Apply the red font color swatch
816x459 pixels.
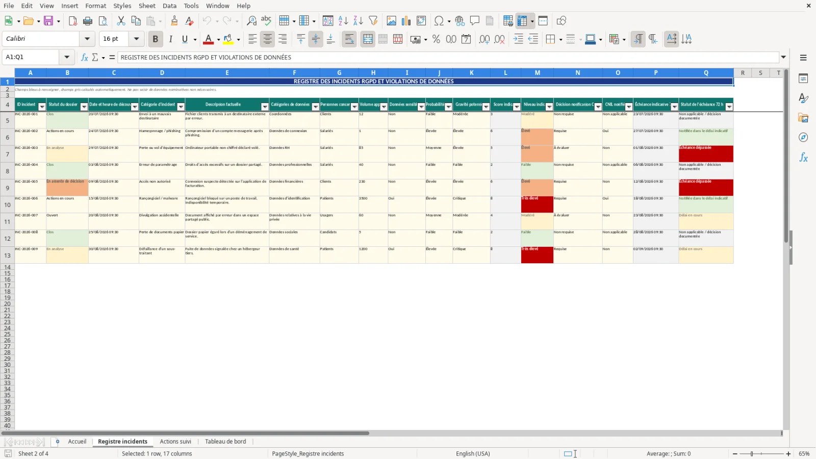pyautogui.click(x=208, y=39)
